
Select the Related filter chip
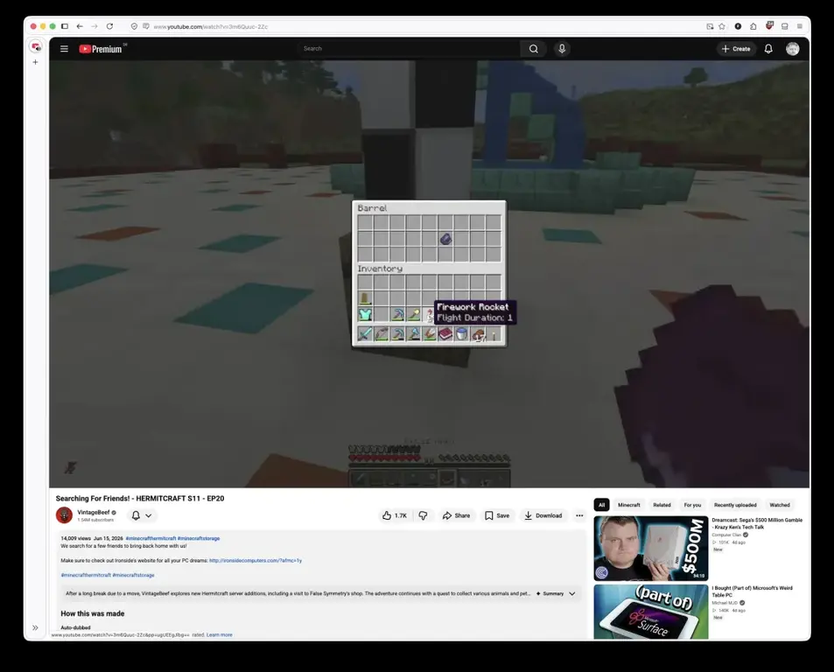pyautogui.click(x=662, y=505)
